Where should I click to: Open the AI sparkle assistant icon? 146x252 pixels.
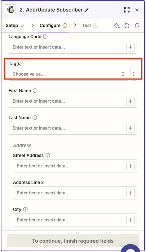click(117, 26)
